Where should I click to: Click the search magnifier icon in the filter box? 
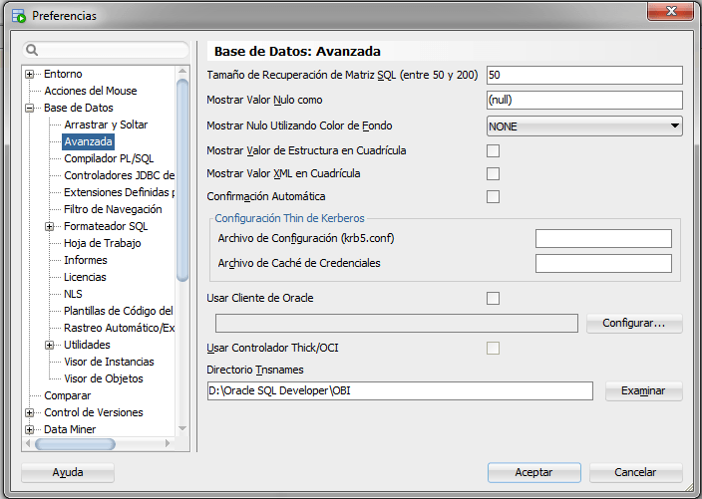33,50
